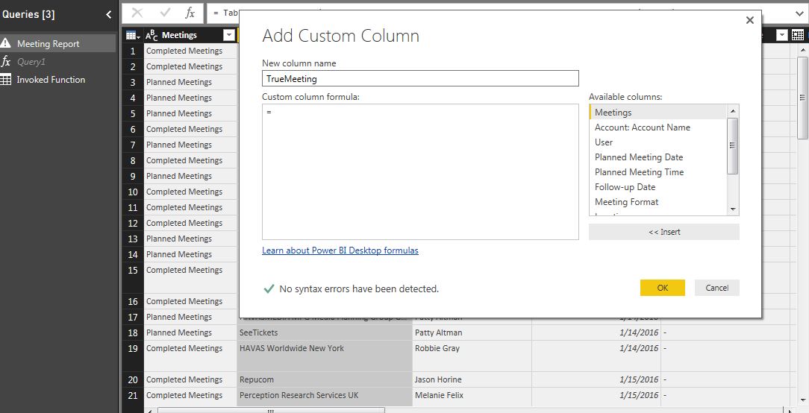Select User in Available columns
Viewport: 809px width, 413px height.
[x=657, y=142]
